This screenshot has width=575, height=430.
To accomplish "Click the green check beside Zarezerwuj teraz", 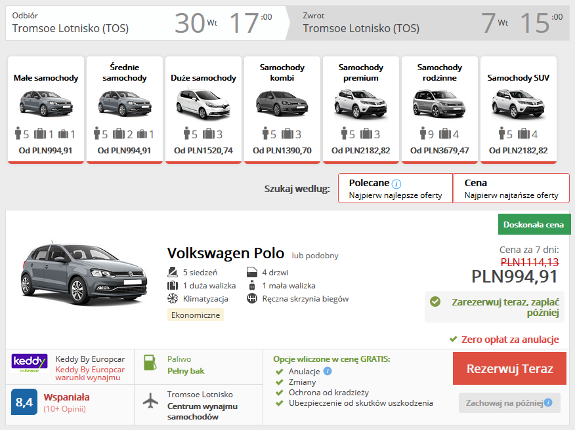I will pos(435,303).
